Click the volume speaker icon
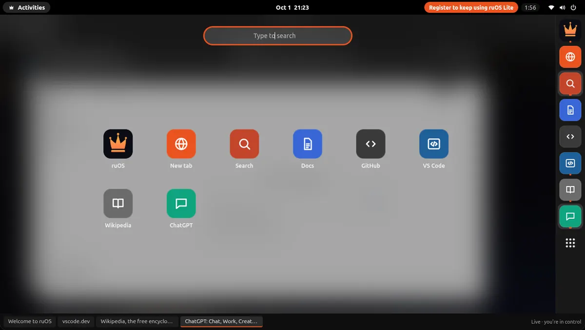The width and height of the screenshot is (585, 330). pos(563,7)
